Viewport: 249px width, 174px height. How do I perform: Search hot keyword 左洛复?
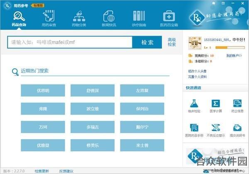pyautogui.click(x=142, y=90)
